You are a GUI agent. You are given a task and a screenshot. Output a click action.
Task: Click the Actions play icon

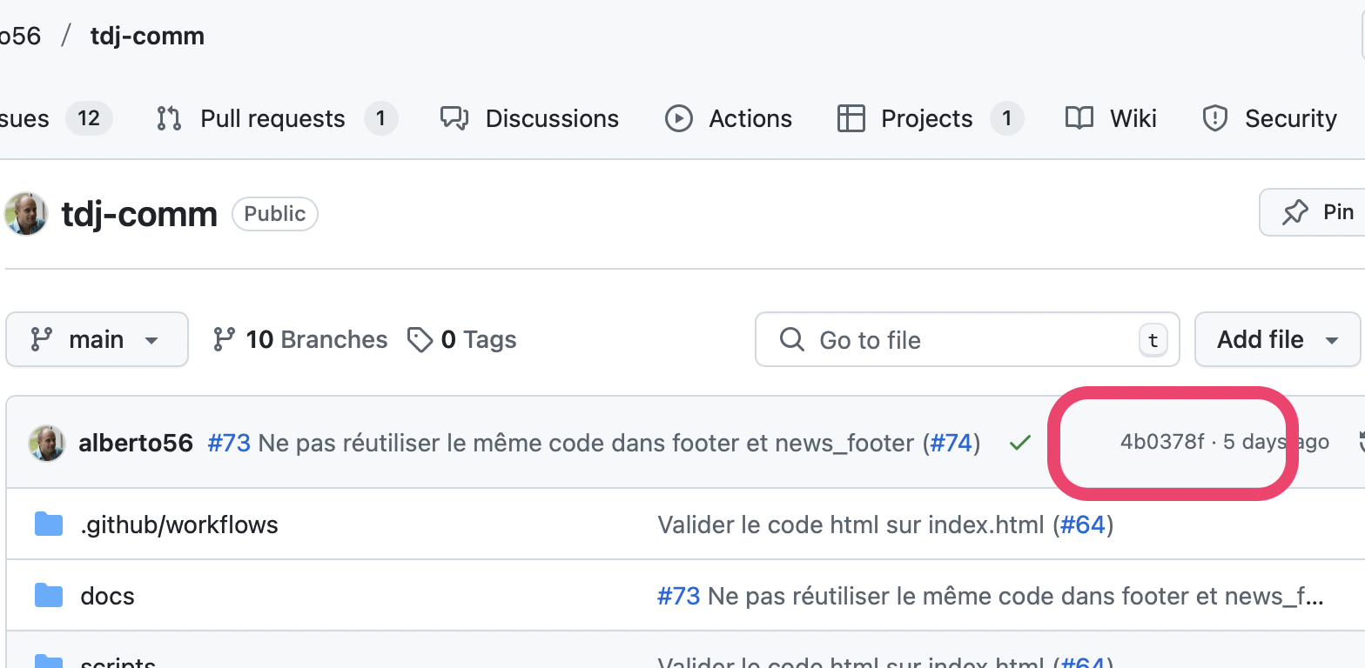click(678, 118)
